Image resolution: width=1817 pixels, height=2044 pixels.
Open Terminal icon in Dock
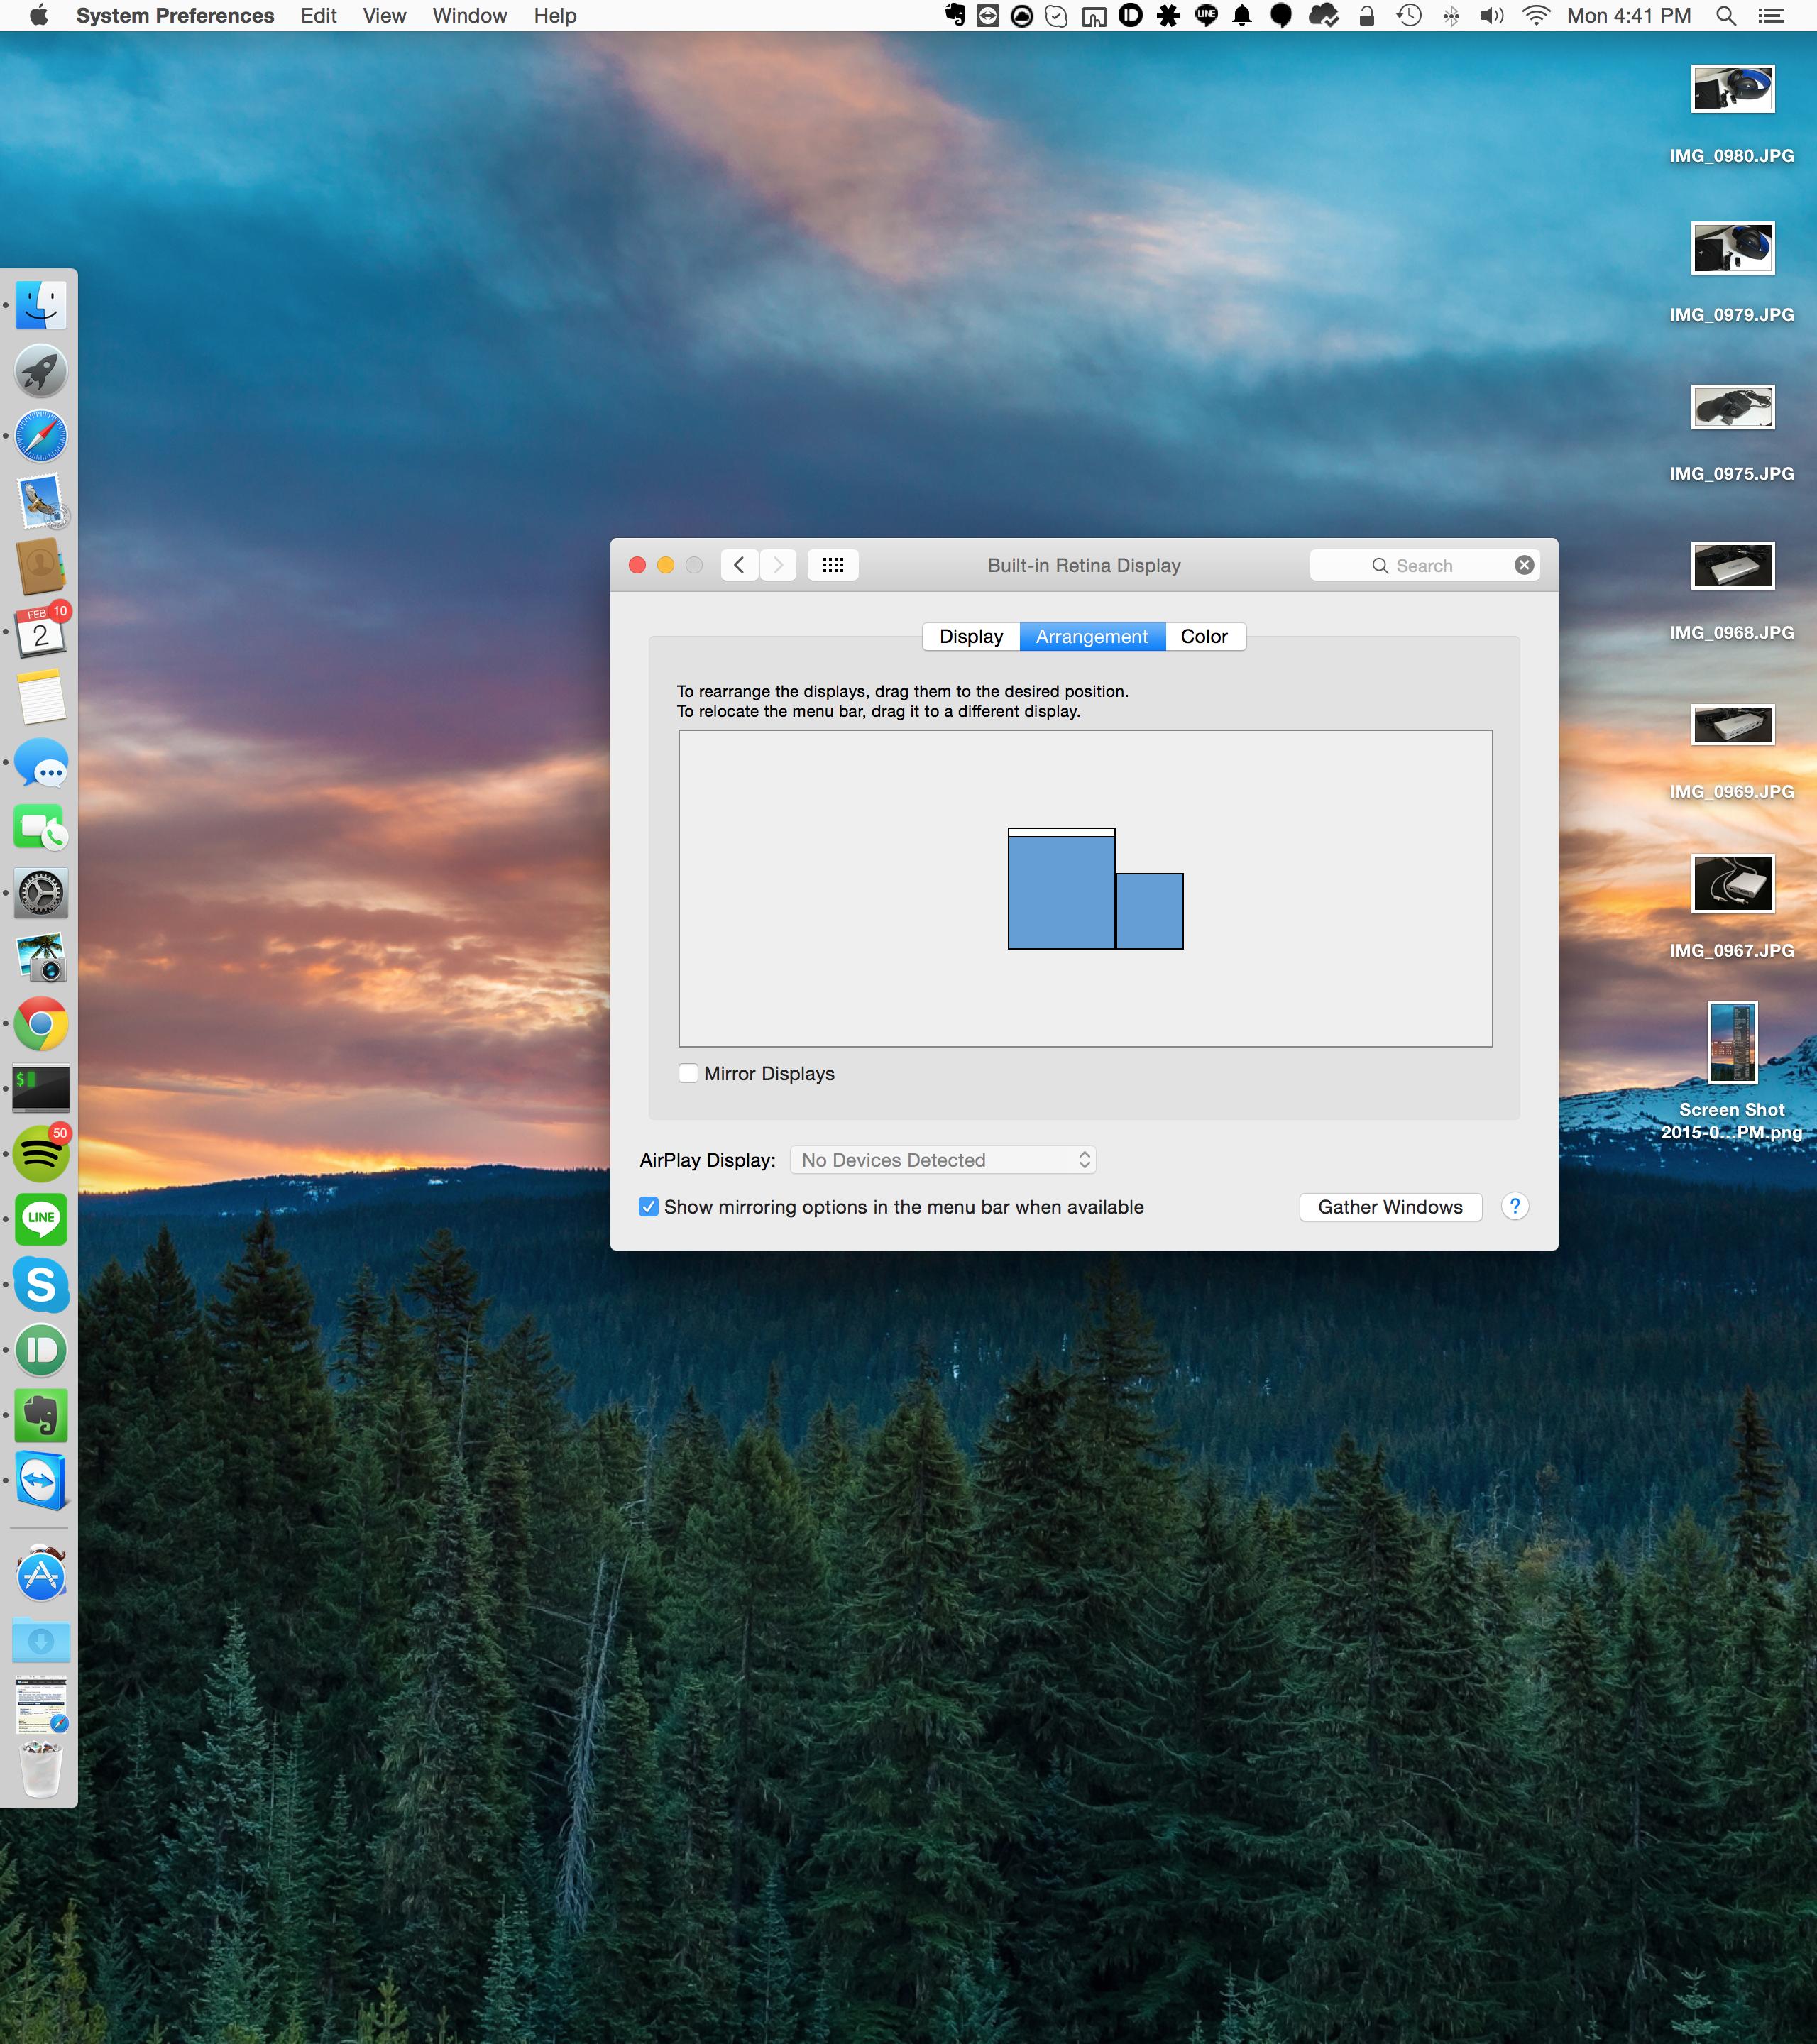pyautogui.click(x=41, y=1089)
